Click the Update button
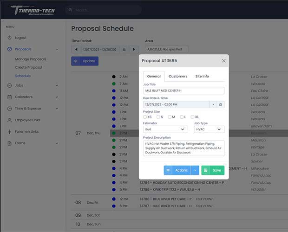288x232 pixels. coord(85,61)
